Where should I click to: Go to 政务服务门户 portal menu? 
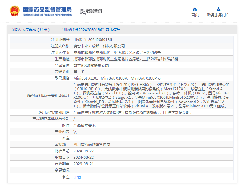pyautogui.click(x=218, y=15)
